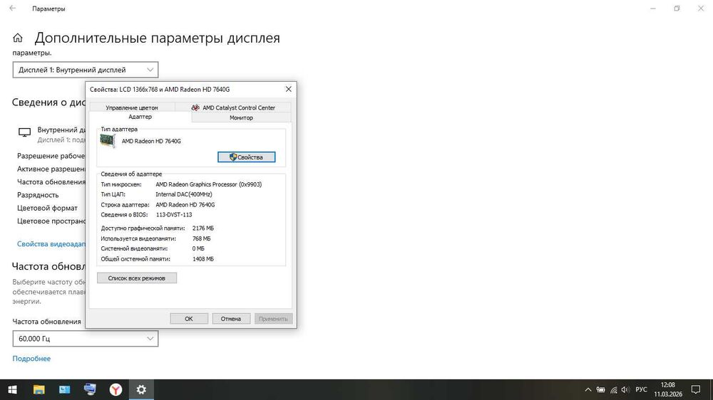Confirm the dialog with ОК
713x400 pixels.
click(189, 319)
